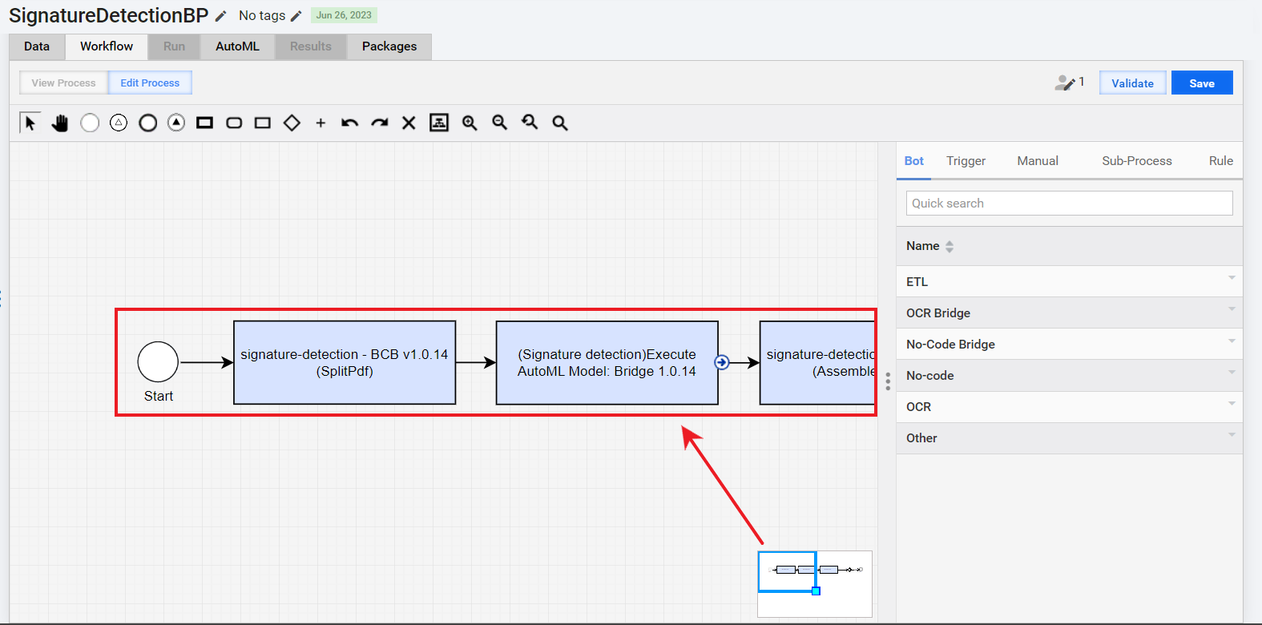Select the Execute AutoML Model node
This screenshot has width=1262, height=625.
[x=607, y=363]
